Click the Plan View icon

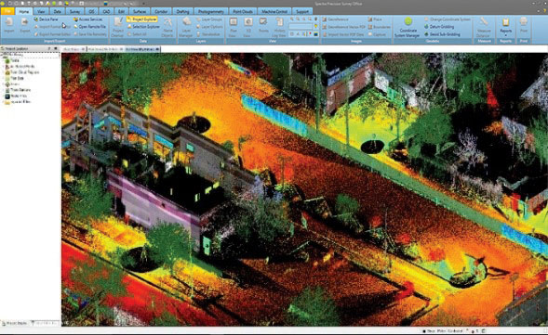click(x=234, y=27)
